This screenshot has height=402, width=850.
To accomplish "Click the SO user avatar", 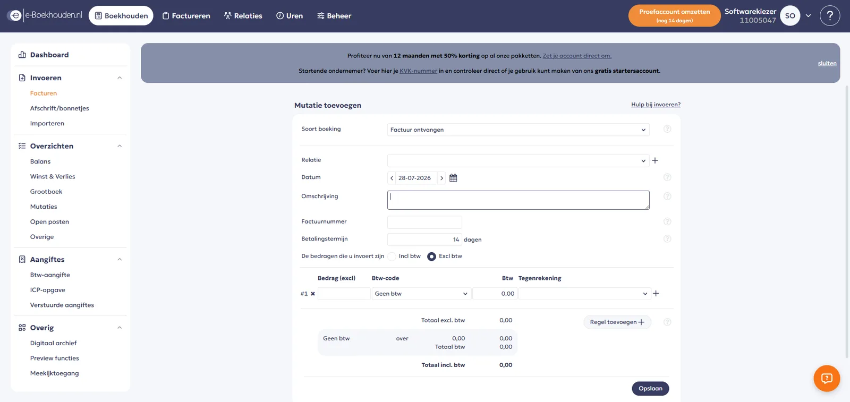I will click(790, 16).
